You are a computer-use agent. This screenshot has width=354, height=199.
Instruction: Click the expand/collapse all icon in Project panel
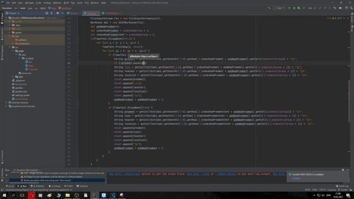[x=51, y=13]
